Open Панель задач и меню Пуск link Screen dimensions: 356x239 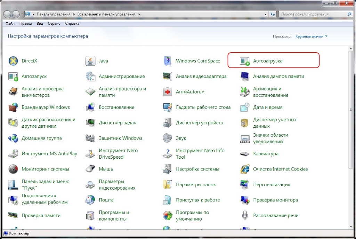point(46,184)
